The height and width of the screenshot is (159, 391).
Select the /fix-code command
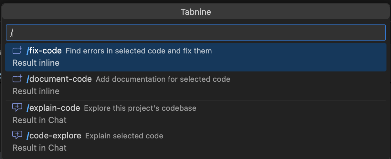click(45, 51)
